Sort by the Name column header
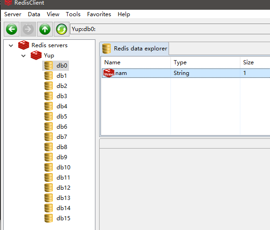Image resolution: width=270 pixels, height=230 pixels. (x=136, y=62)
